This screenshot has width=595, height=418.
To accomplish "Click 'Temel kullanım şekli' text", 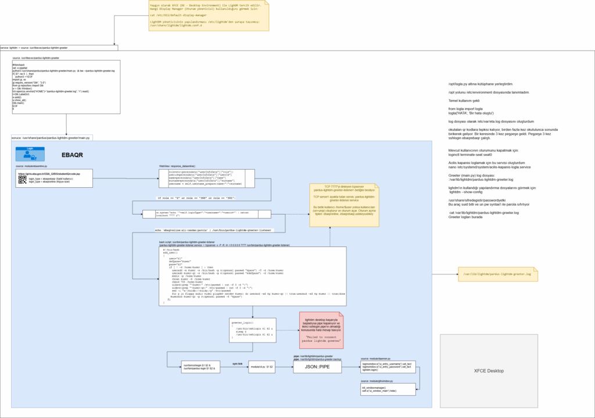I will pos(464,101).
